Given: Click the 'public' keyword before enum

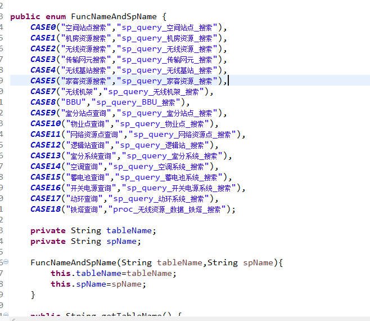Looking at the screenshot, I should [25, 16].
